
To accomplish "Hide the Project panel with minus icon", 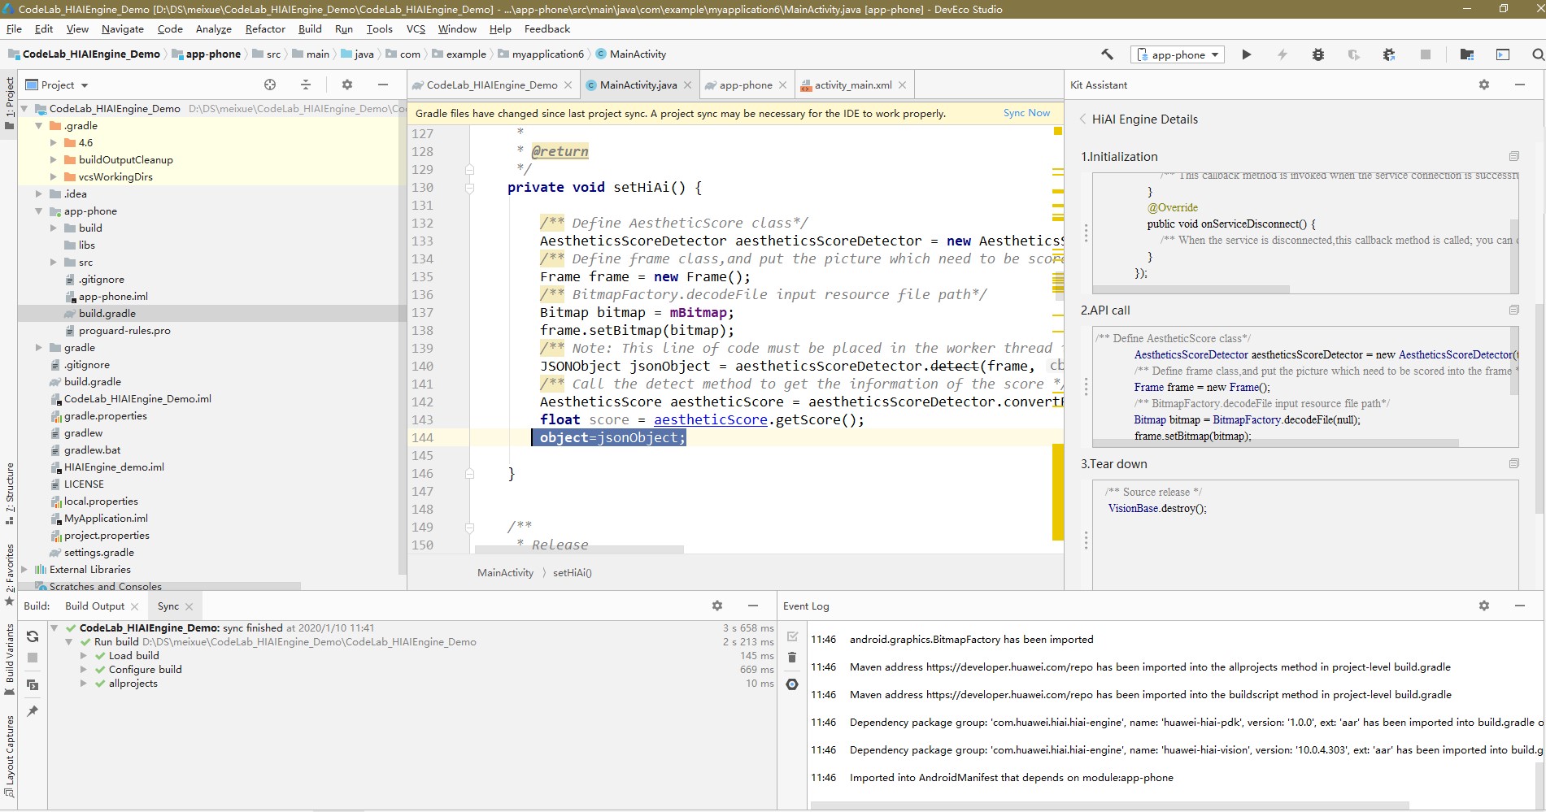I will tap(383, 85).
